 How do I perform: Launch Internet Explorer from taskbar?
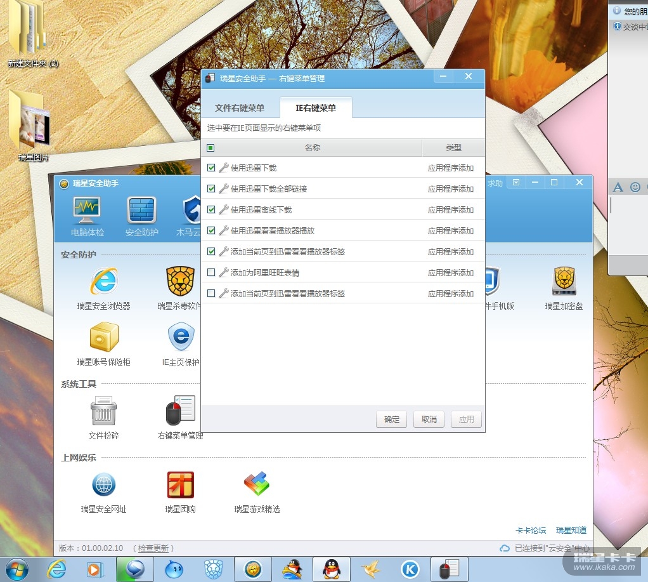(x=56, y=569)
